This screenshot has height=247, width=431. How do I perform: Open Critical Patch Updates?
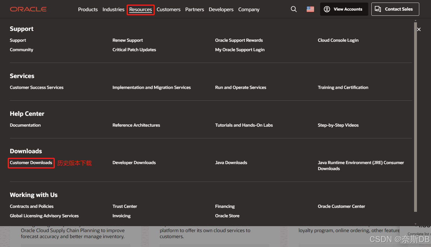click(134, 50)
